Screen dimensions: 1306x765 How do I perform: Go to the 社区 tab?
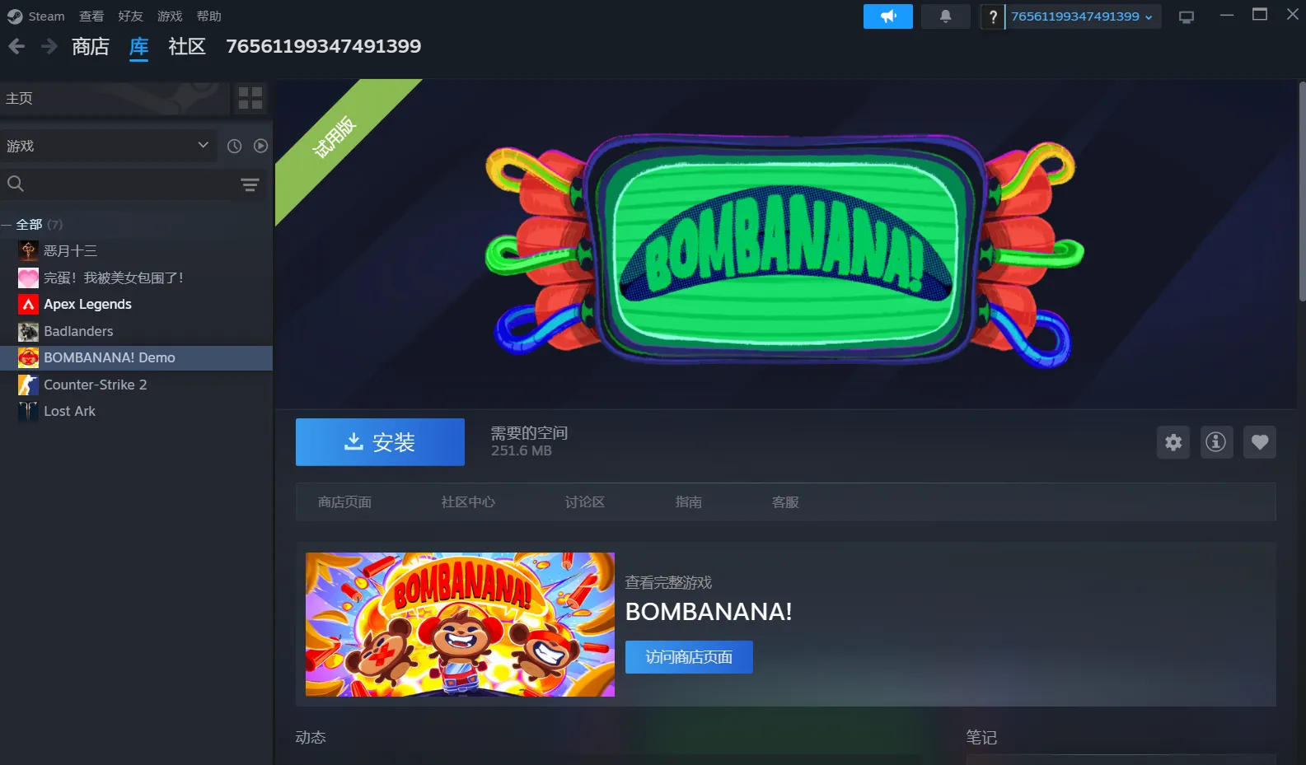[x=187, y=47]
